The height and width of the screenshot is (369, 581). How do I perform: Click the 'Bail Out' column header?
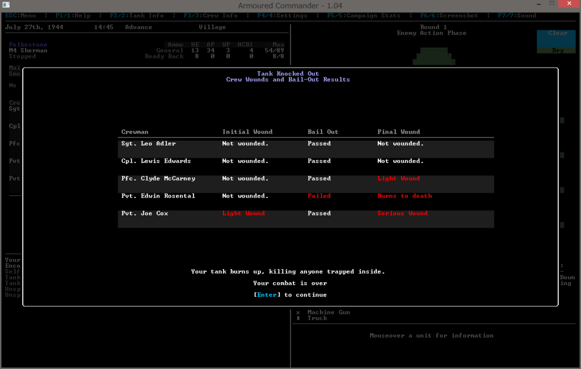point(323,132)
